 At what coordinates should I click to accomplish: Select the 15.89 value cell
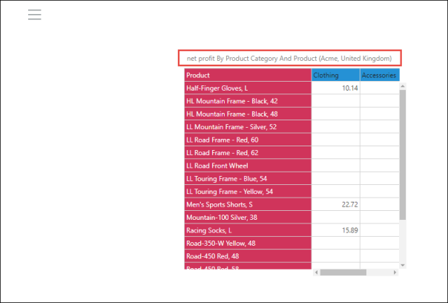[x=335, y=230]
